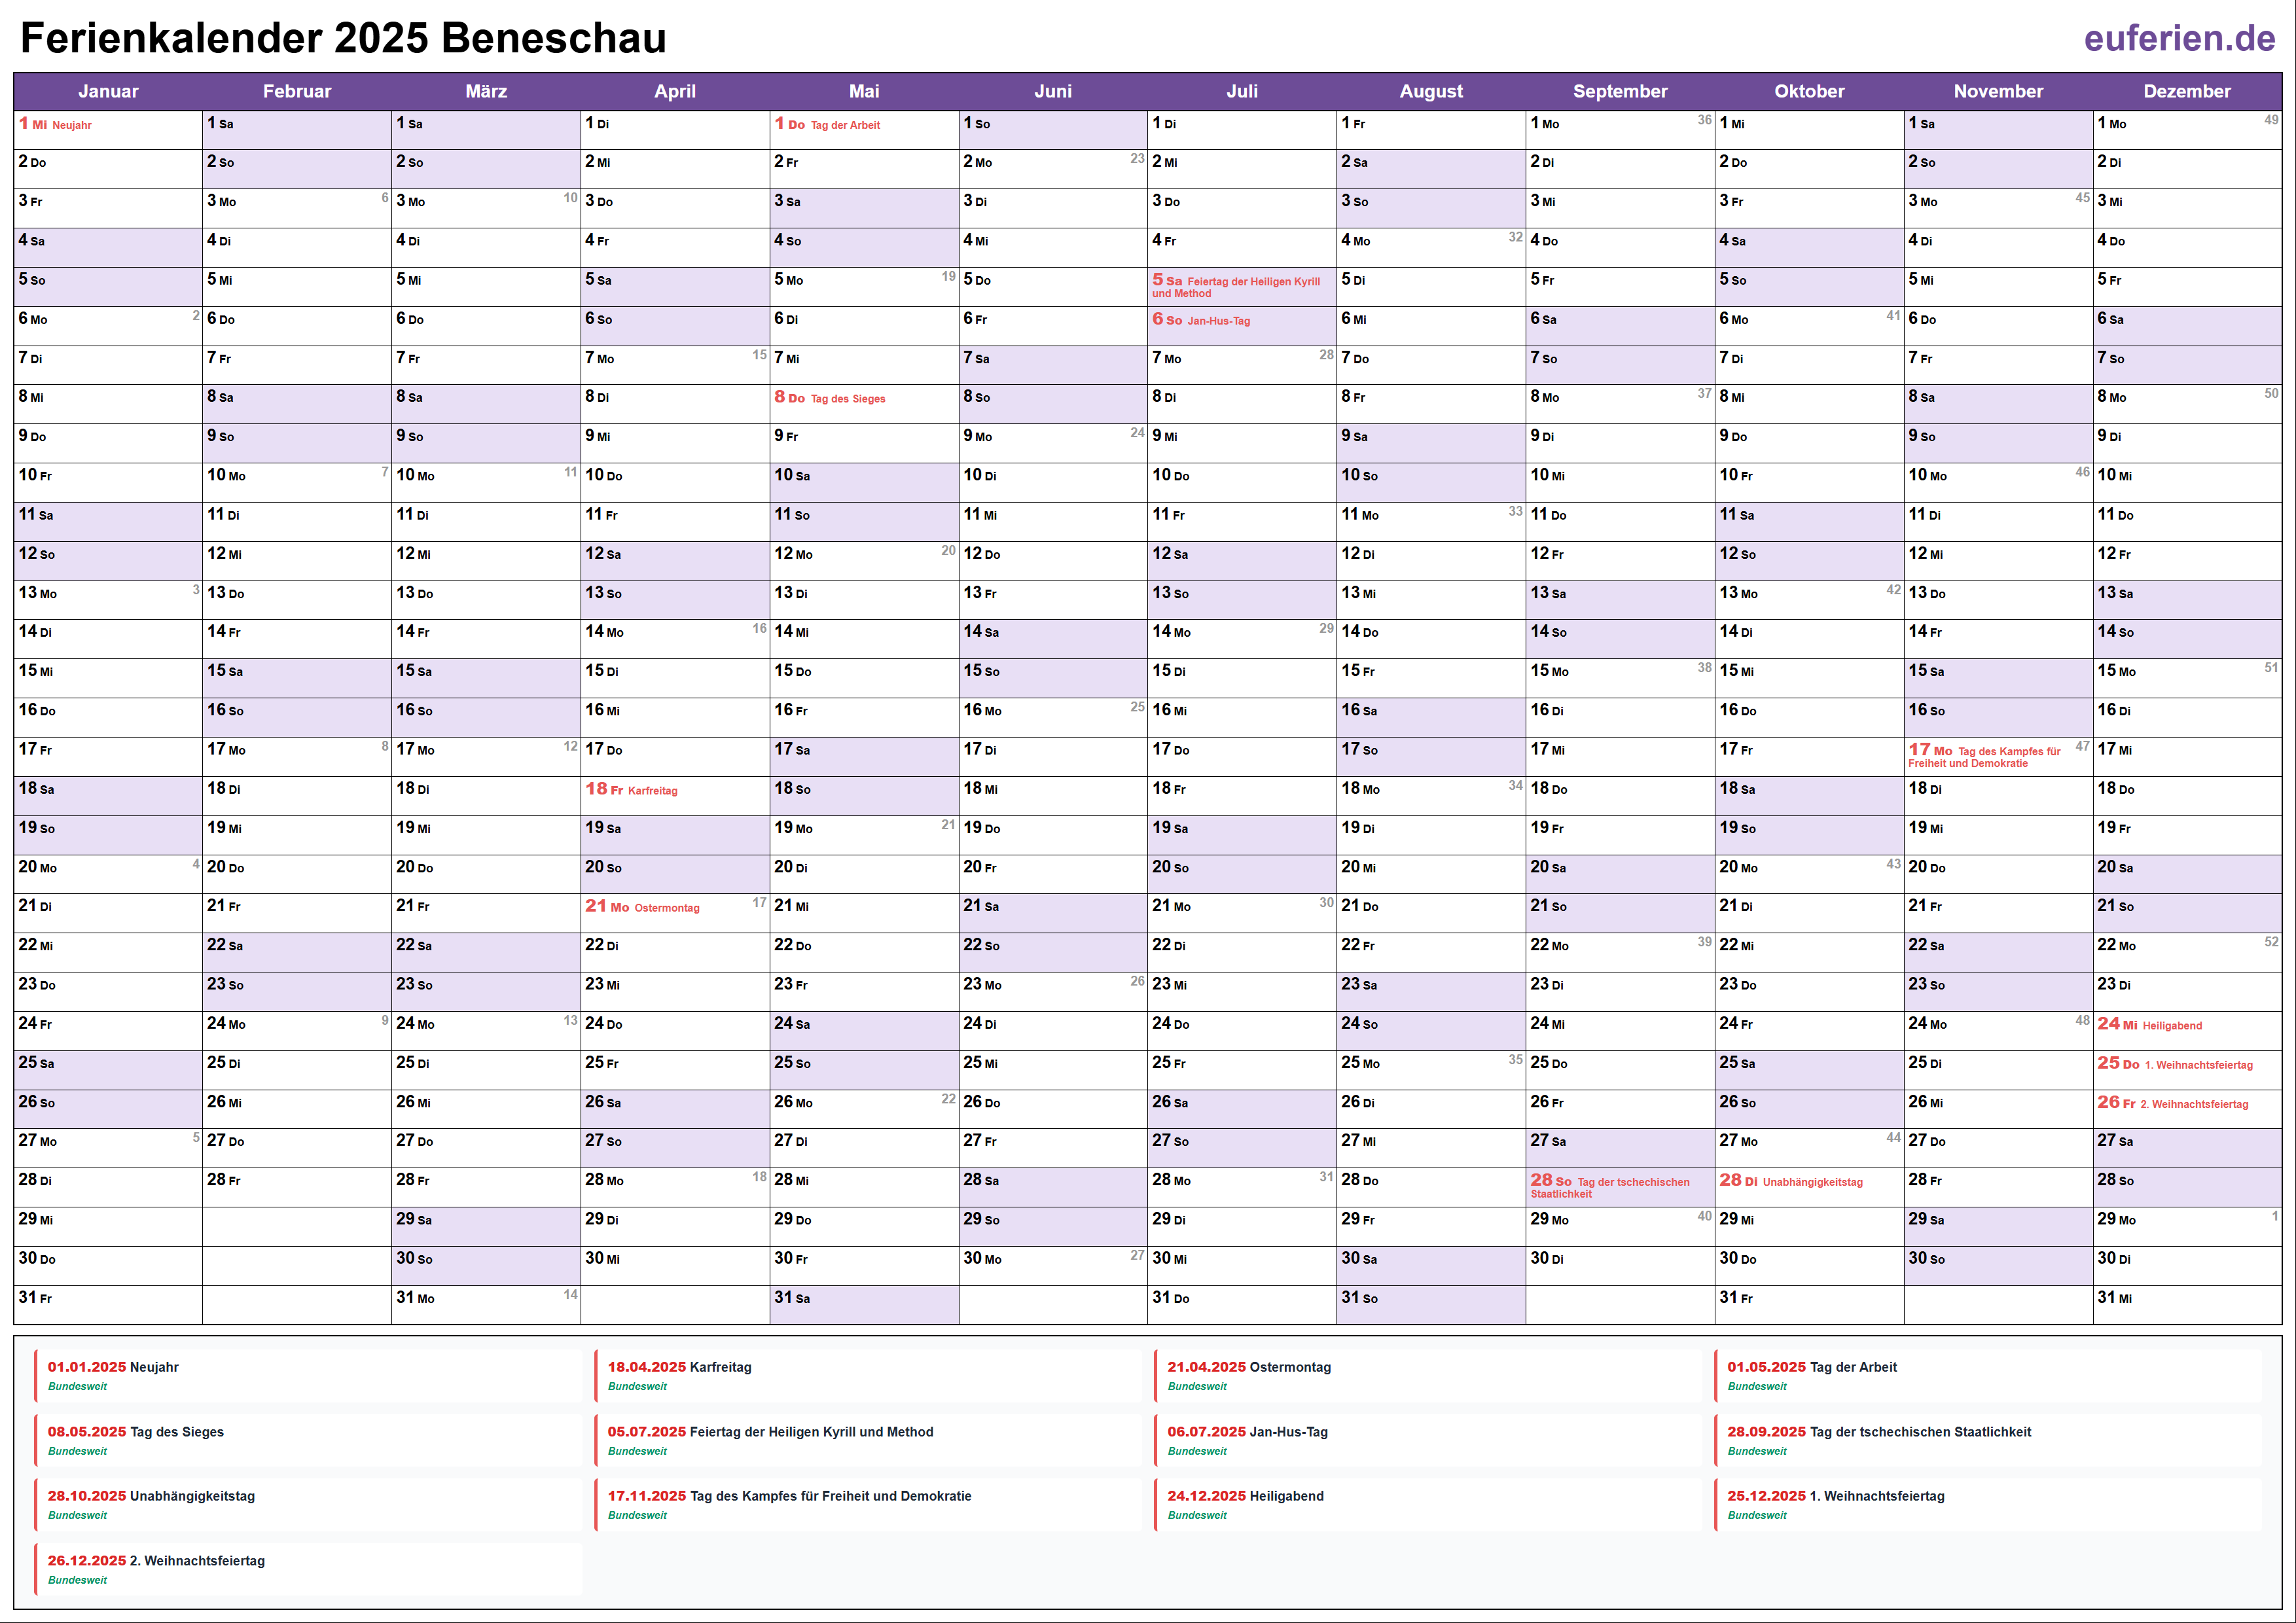Click the Ferienkalender 2025 Beneschau title
The image size is (2296, 1623).
click(x=343, y=38)
